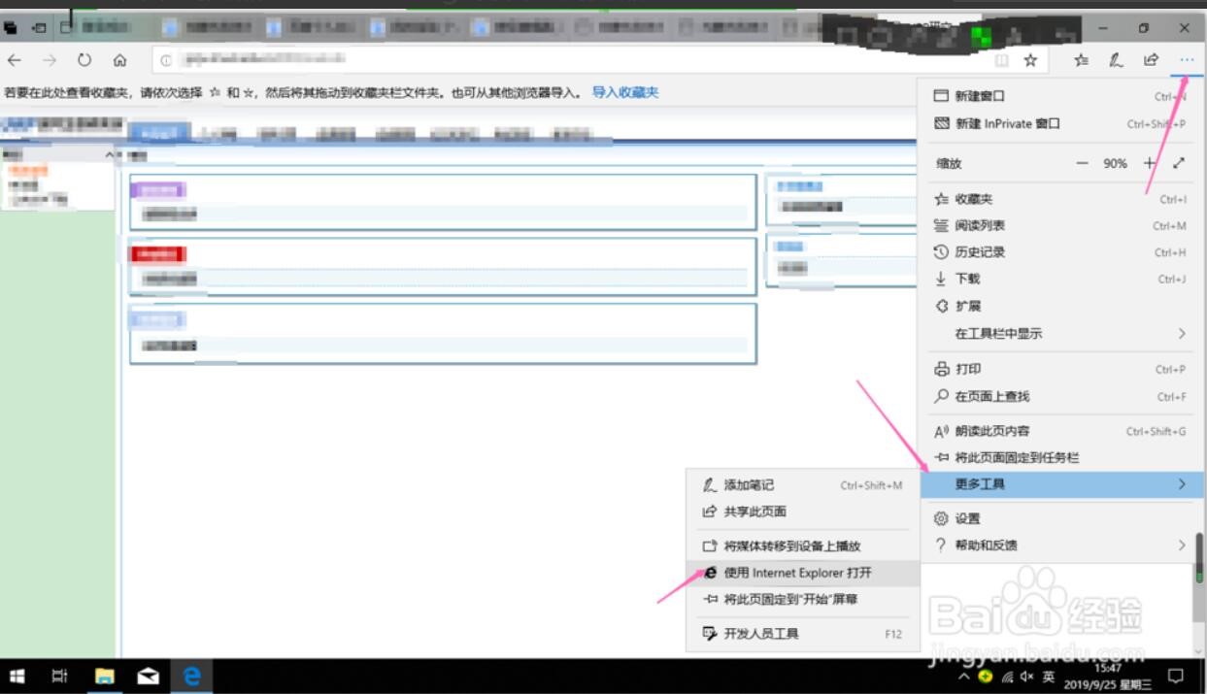The height and width of the screenshot is (694, 1207).
Task: Open the Settings and more ellipsis menu
Action: (1187, 60)
